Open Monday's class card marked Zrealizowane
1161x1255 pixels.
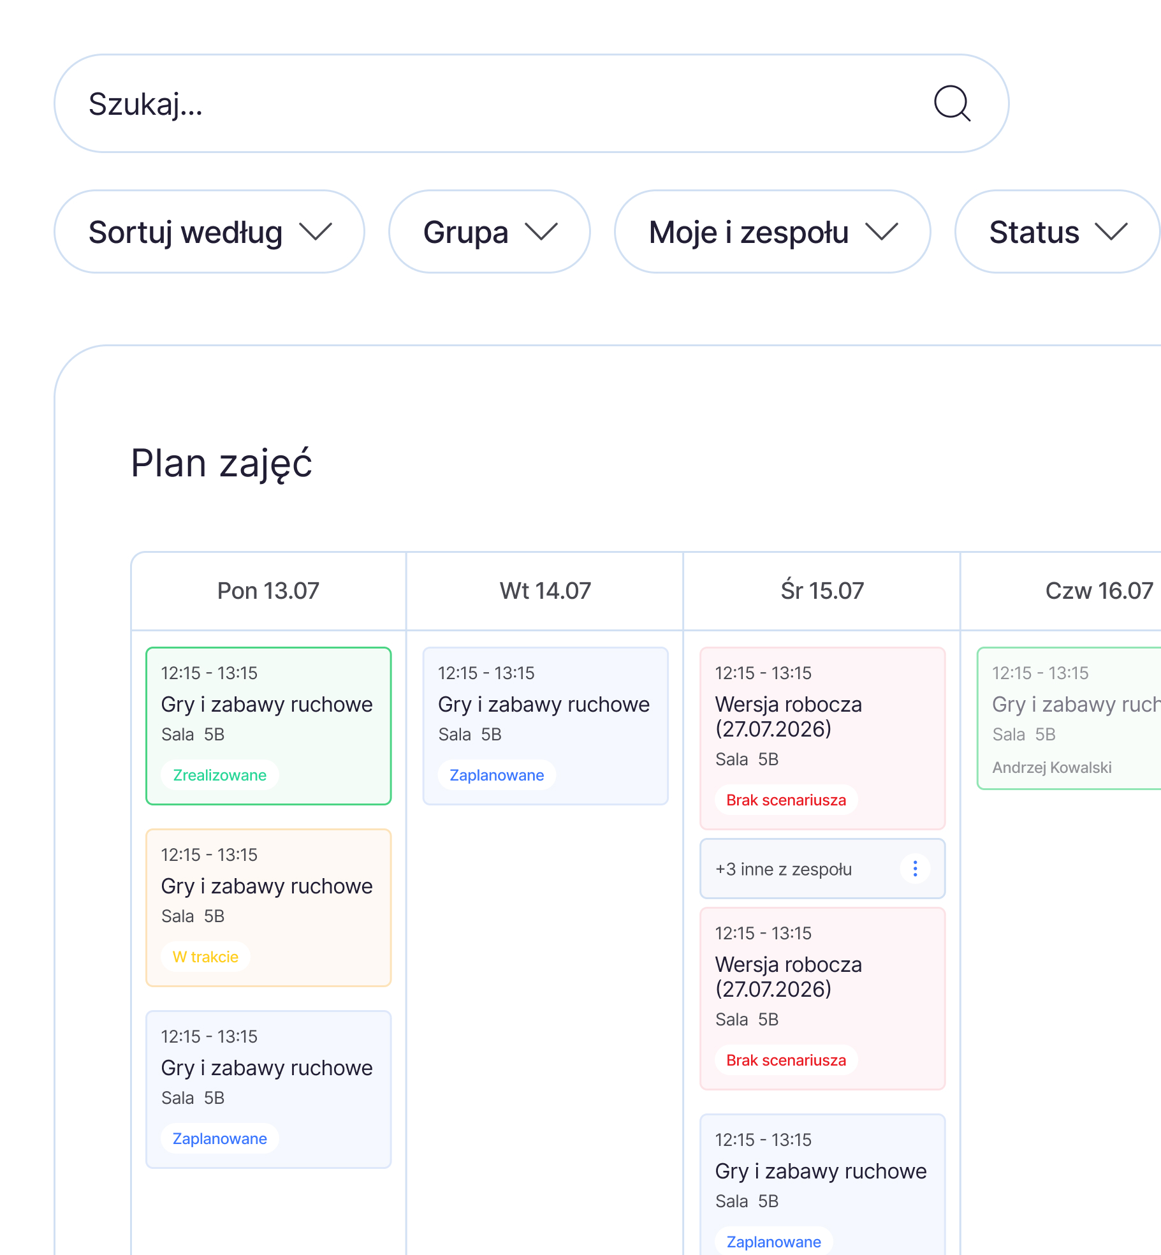pos(268,726)
